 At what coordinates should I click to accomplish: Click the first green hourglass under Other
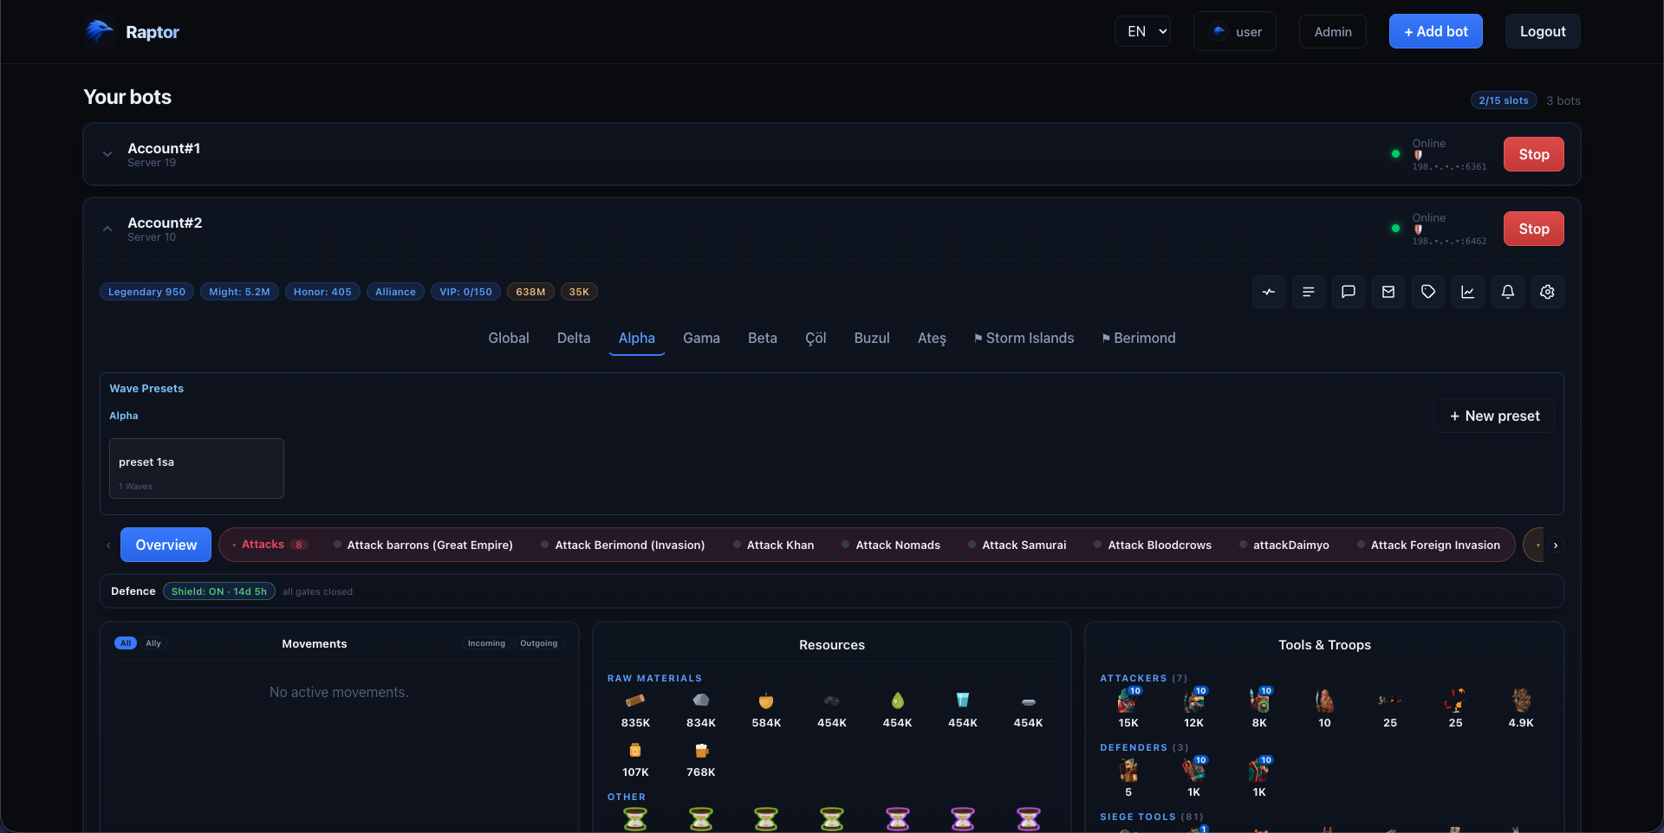click(635, 818)
